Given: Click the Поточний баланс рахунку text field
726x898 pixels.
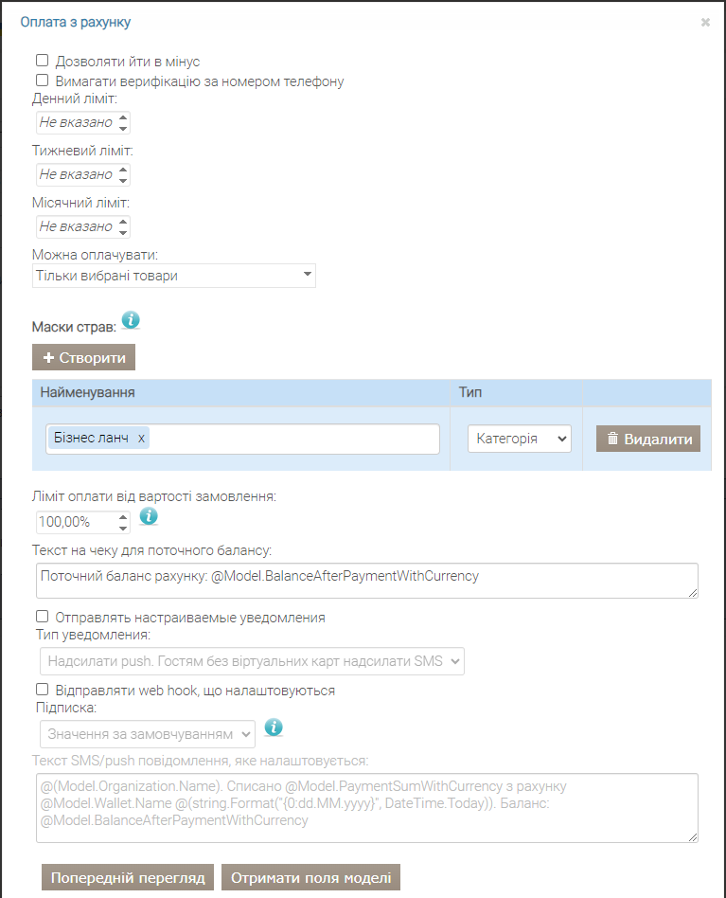Looking at the screenshot, I should (366, 581).
